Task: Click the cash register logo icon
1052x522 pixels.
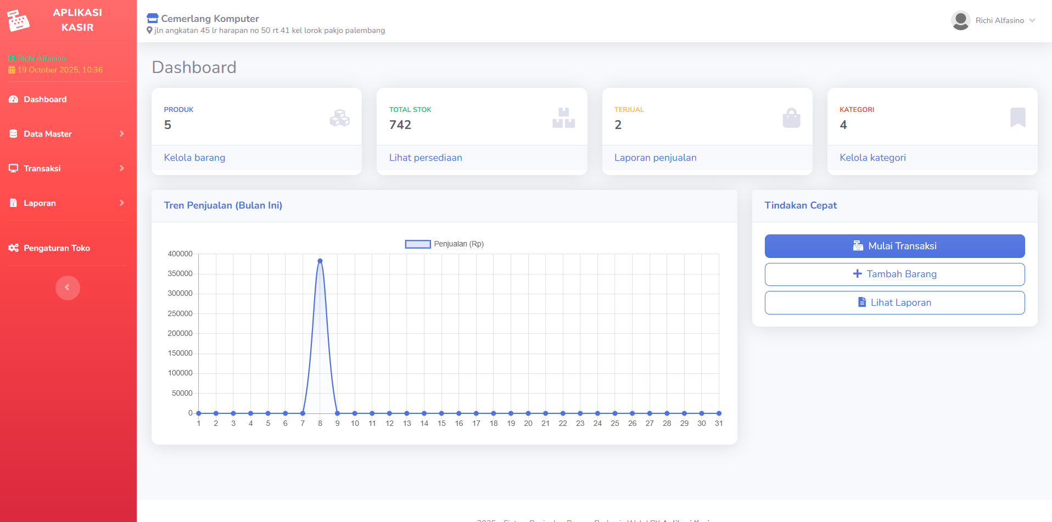Action: [18, 21]
